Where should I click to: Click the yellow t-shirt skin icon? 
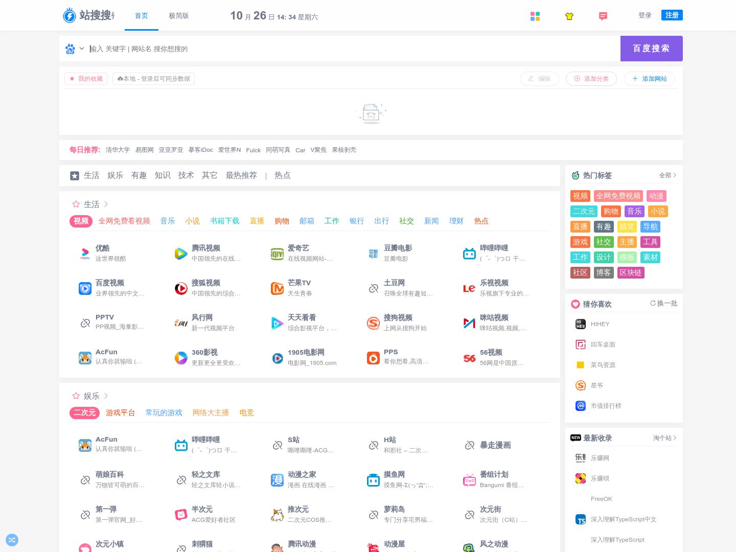click(x=569, y=16)
